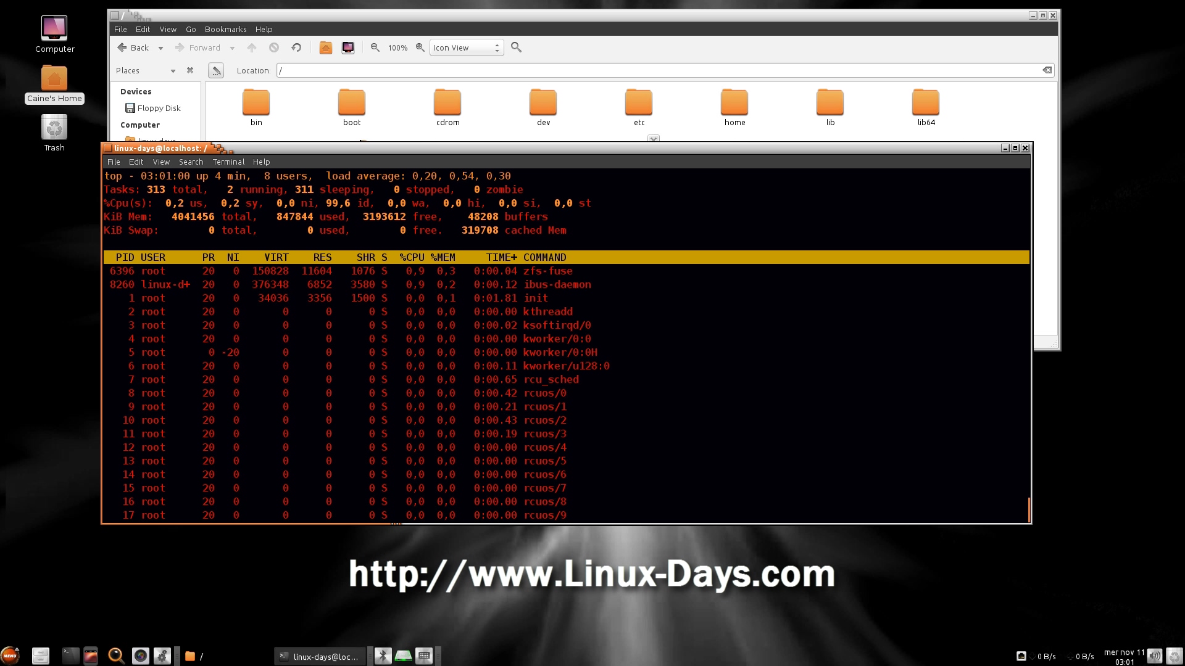The image size is (1185, 666).
Task: Select the boot folder
Action: click(x=352, y=107)
